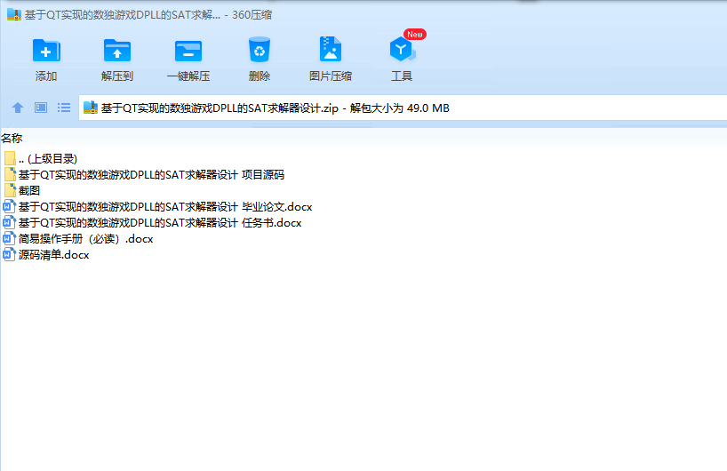Switch to thumbnail view icon
This screenshot has width=727, height=471.
(x=41, y=108)
